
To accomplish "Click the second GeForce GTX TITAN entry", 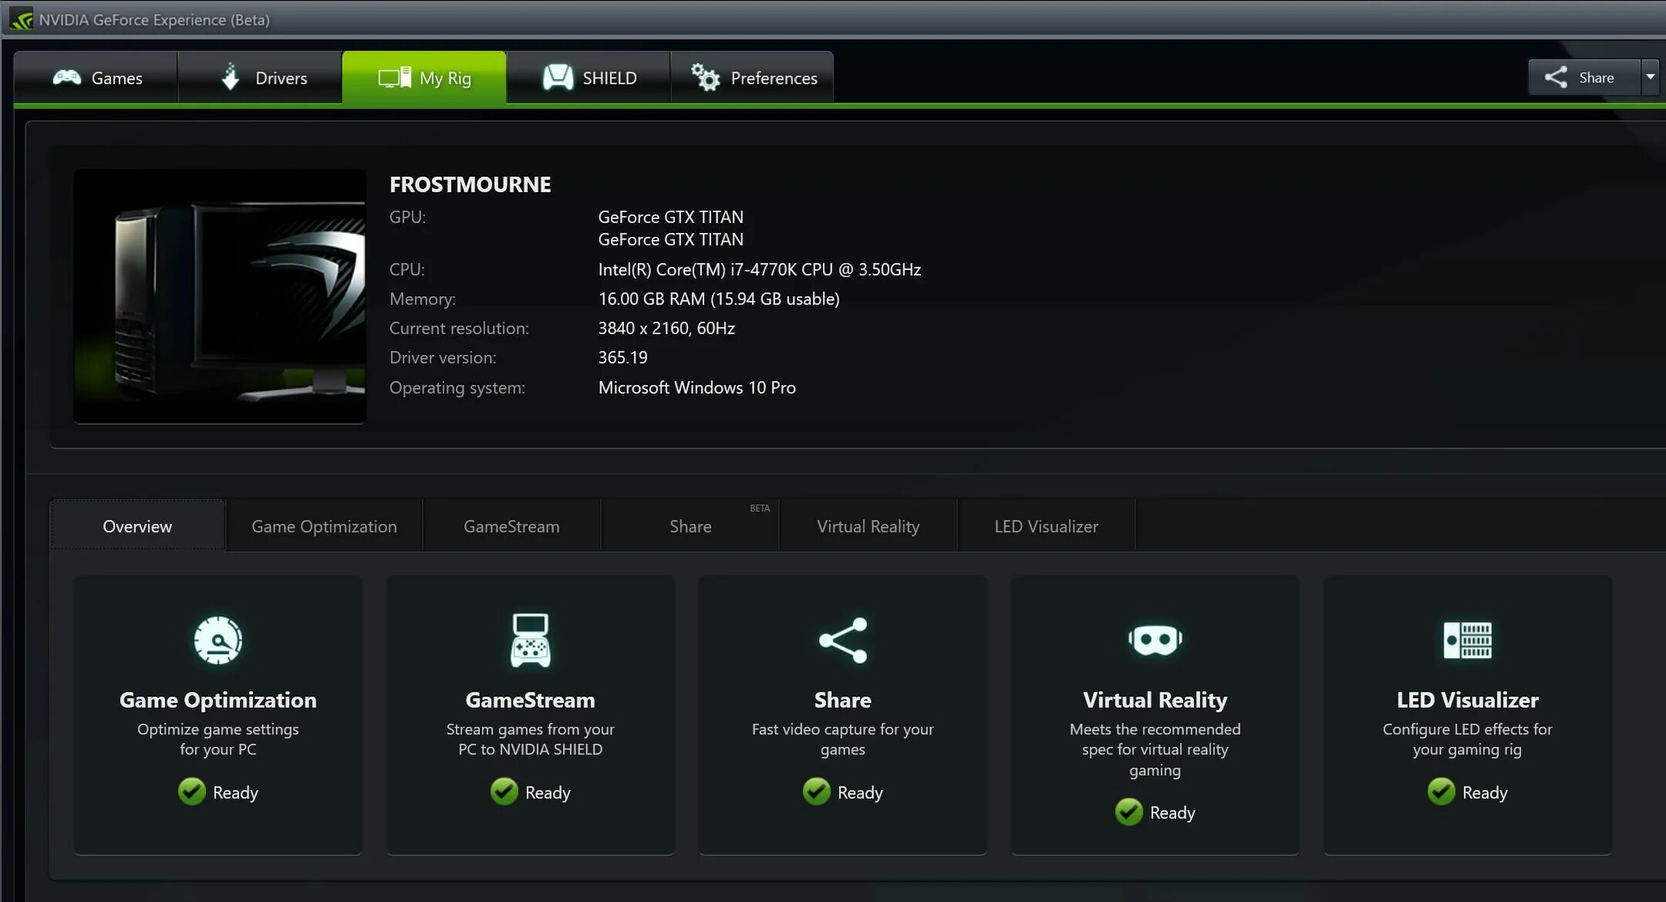I will tap(671, 239).
